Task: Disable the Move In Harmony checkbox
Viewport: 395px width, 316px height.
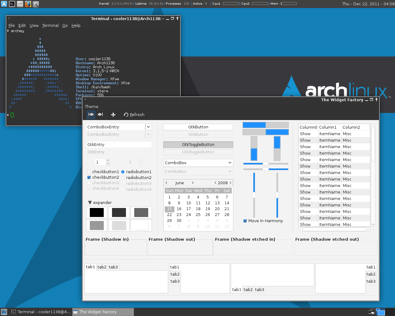Action: point(245,221)
